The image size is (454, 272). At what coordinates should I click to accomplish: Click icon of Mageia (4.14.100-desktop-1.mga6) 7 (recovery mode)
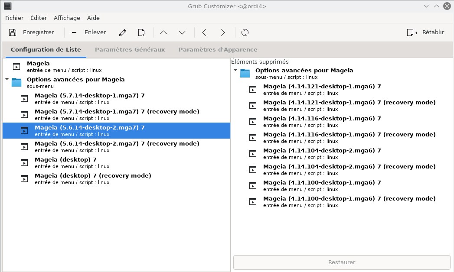pyautogui.click(x=253, y=202)
